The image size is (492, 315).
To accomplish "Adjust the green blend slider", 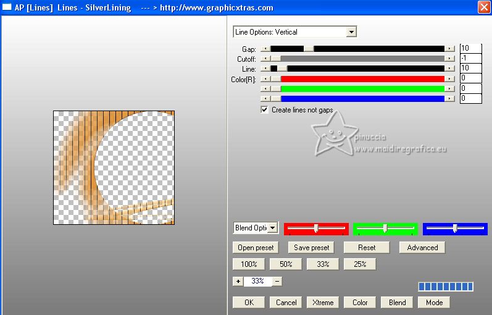I will [385, 229].
